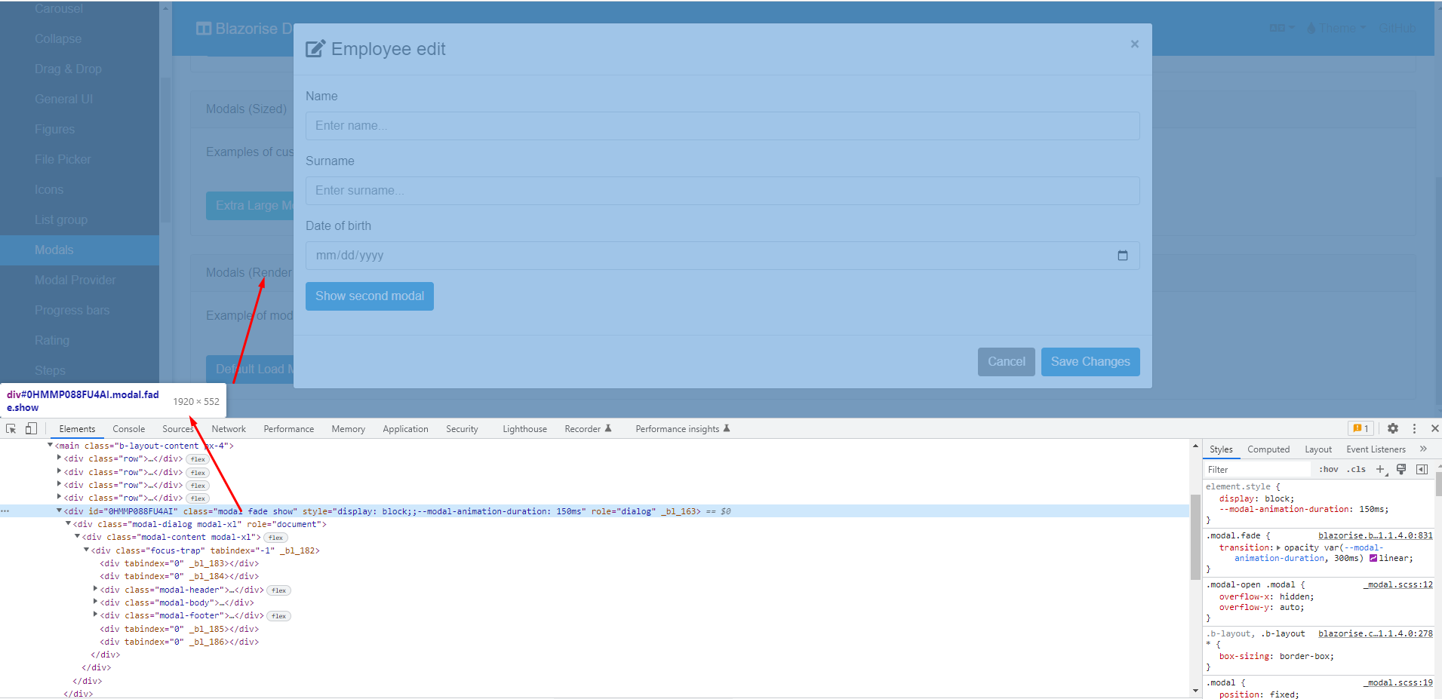Toggle the device toolbar emulation icon
Viewport: 1442px width, 699px height.
(x=30, y=428)
